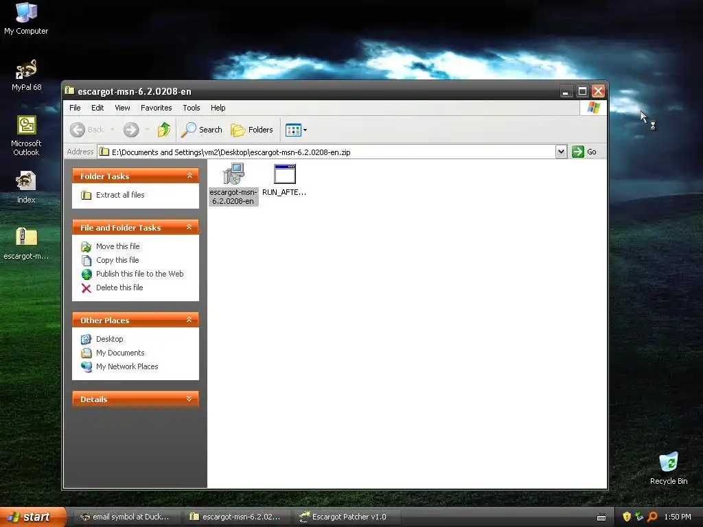The width and height of the screenshot is (703, 527).
Task: Collapse File and Folder Tasks panel
Action: click(189, 227)
